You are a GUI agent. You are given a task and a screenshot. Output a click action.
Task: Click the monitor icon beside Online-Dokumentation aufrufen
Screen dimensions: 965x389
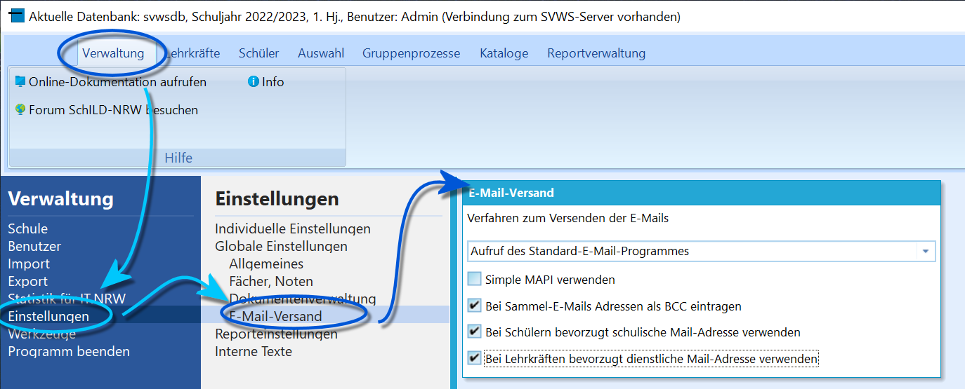[20, 81]
